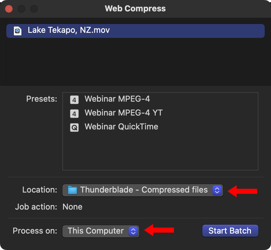Click the Location popup's blue chevron arrows
This screenshot has width=271, height=250.
(x=217, y=190)
